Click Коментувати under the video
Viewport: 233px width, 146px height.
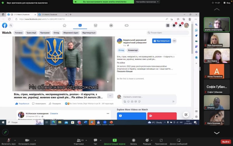point(39,104)
